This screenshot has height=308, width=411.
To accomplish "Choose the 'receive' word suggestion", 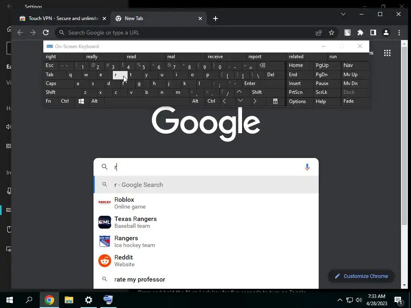I will (x=226, y=57).
